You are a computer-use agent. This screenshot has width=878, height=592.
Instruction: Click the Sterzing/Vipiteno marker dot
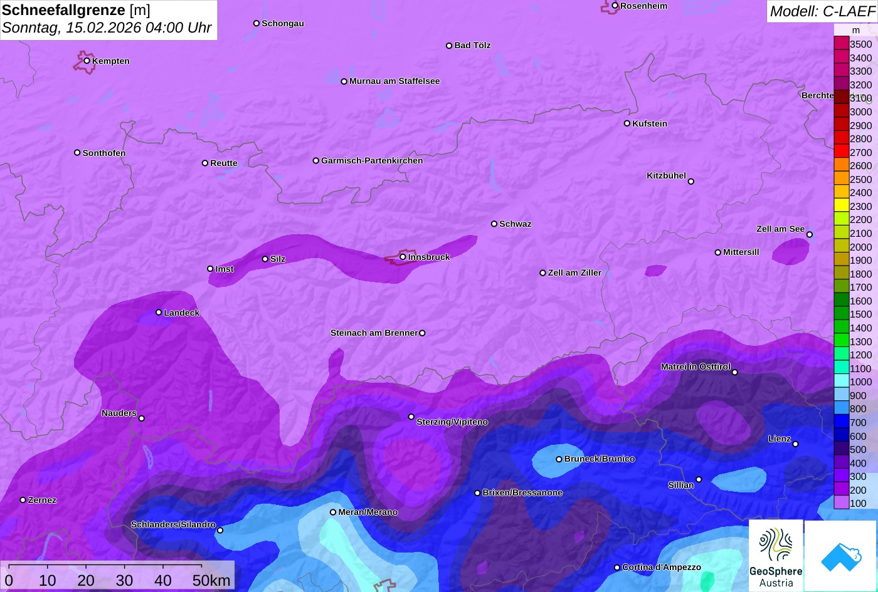[411, 417]
